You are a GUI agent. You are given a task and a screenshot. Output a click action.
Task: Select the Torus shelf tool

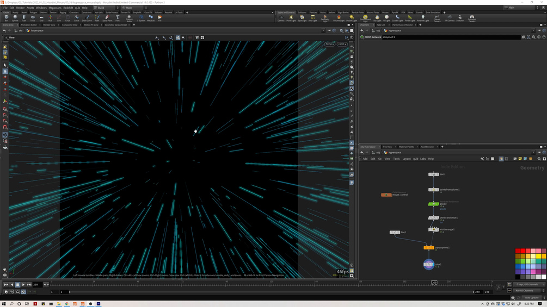pyautogui.click(x=33, y=18)
